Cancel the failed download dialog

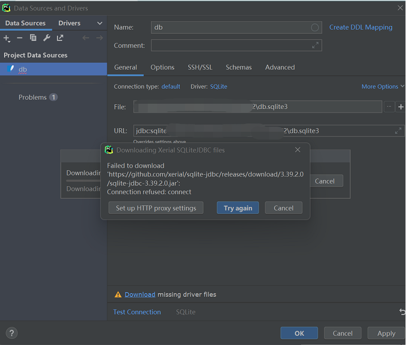[284, 208]
